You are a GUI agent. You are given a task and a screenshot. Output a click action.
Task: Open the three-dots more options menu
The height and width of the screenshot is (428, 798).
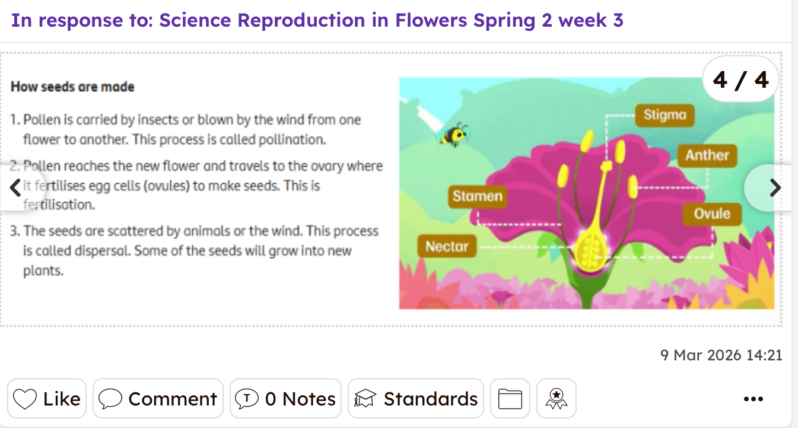point(753,399)
